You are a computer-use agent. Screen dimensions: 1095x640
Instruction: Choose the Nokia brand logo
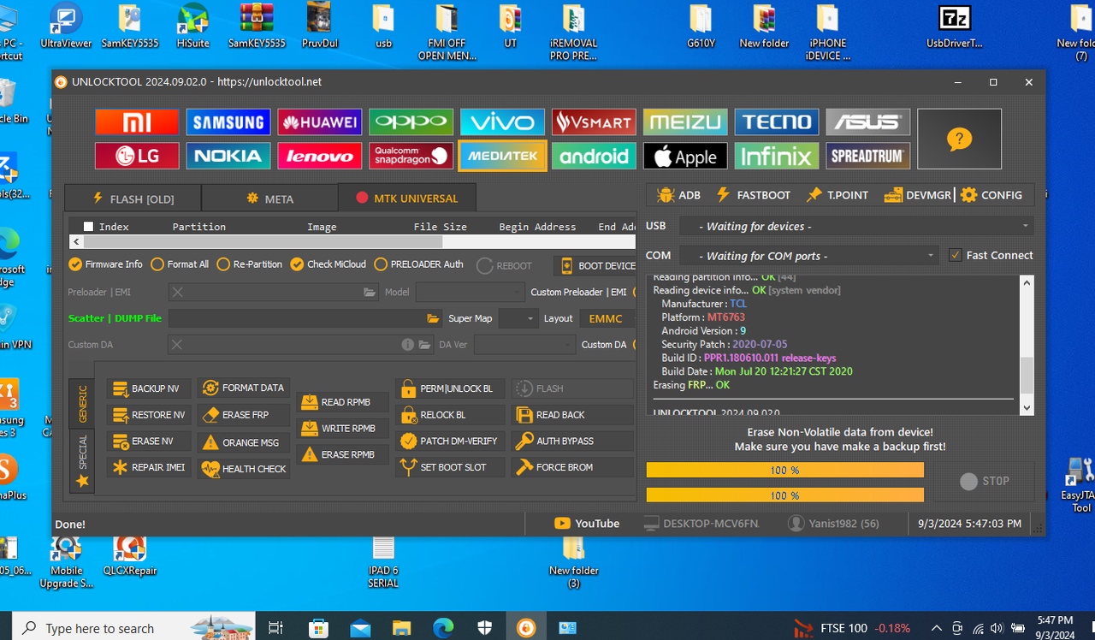(228, 156)
